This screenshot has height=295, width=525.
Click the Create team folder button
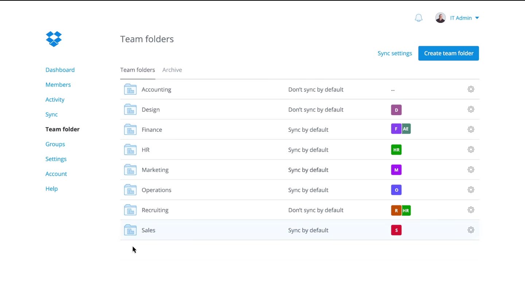(448, 53)
